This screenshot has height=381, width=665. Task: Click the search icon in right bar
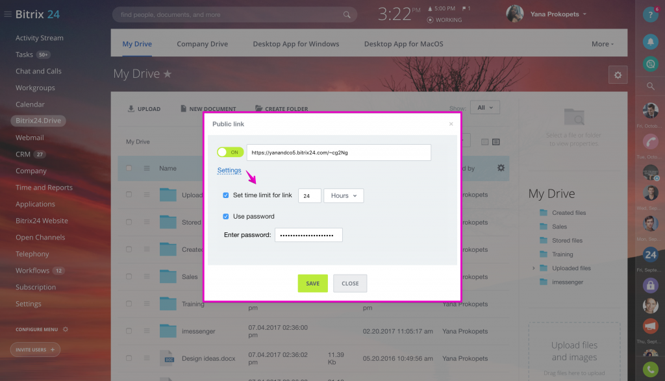pyautogui.click(x=650, y=86)
